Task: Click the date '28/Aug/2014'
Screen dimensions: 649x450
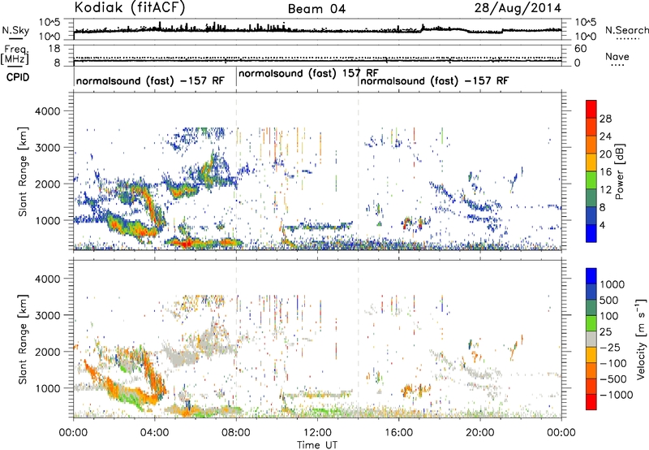Action: coord(518,8)
